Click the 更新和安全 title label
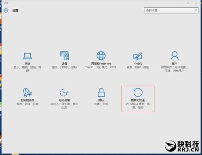202x155 pixels. [138, 100]
